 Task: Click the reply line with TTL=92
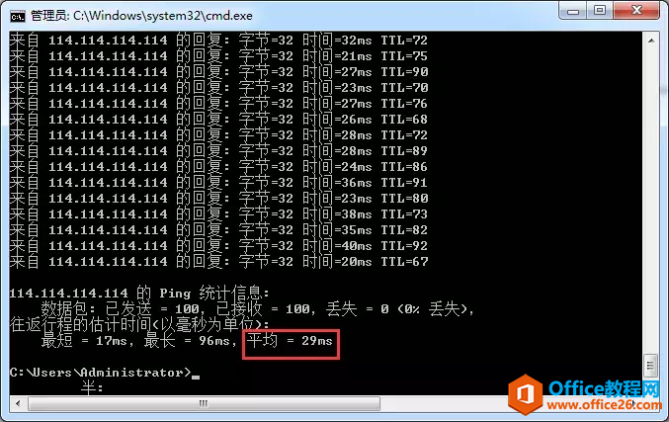pyautogui.click(x=218, y=246)
